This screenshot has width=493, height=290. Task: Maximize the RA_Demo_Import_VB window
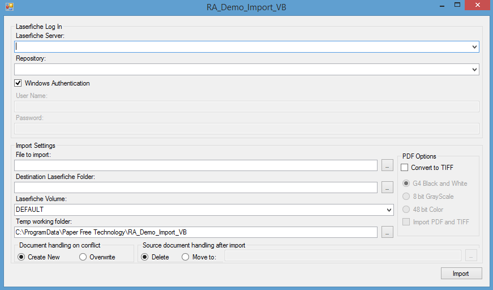pyautogui.click(x=457, y=5)
